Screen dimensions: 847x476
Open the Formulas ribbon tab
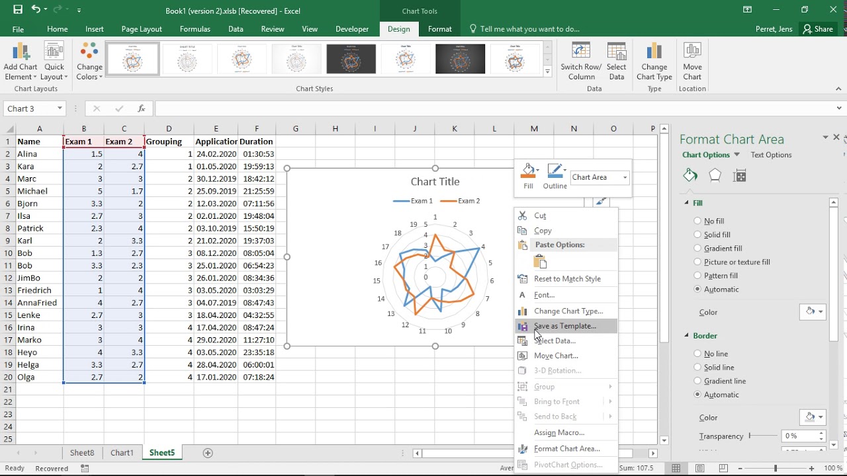(195, 29)
